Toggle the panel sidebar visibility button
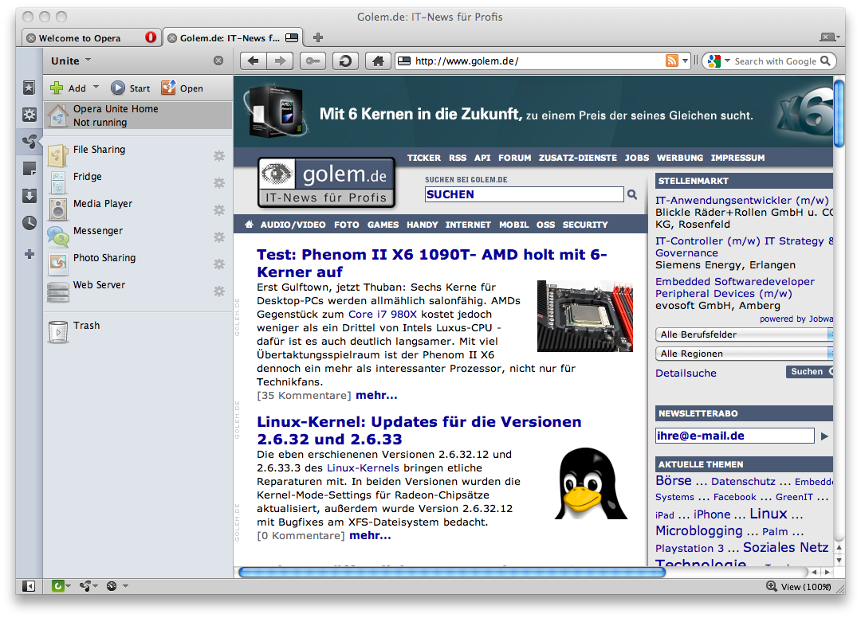The image size is (861, 618). [29, 586]
